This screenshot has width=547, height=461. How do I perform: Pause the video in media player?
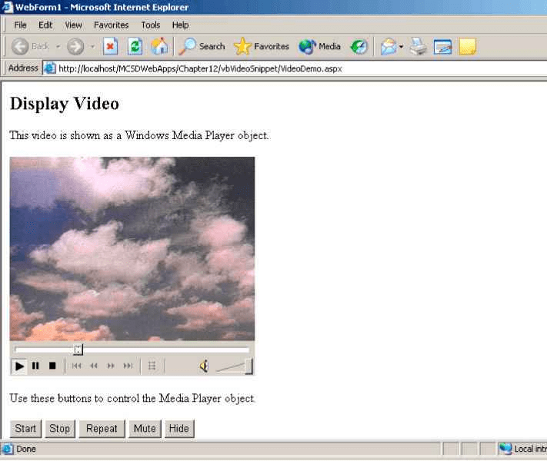[35, 366]
